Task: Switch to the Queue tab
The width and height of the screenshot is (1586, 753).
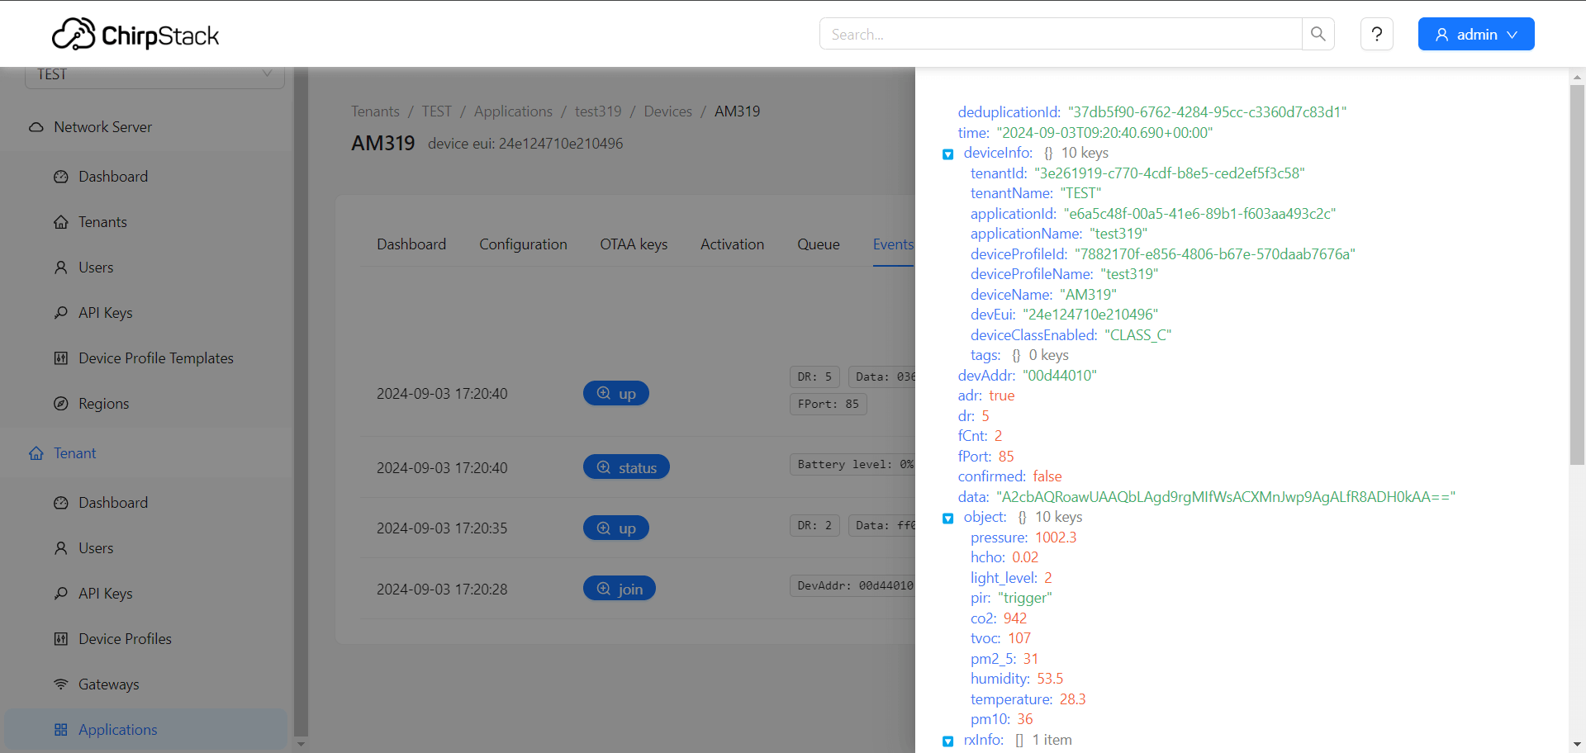Action: pos(818,244)
